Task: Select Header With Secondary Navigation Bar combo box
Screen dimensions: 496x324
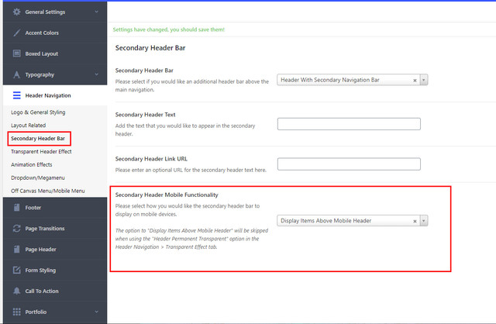Action: pos(353,80)
